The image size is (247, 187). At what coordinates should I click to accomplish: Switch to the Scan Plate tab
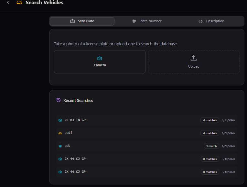[82, 21]
